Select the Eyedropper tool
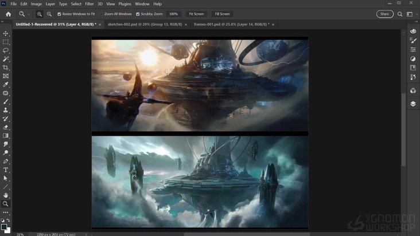 coord(6,85)
